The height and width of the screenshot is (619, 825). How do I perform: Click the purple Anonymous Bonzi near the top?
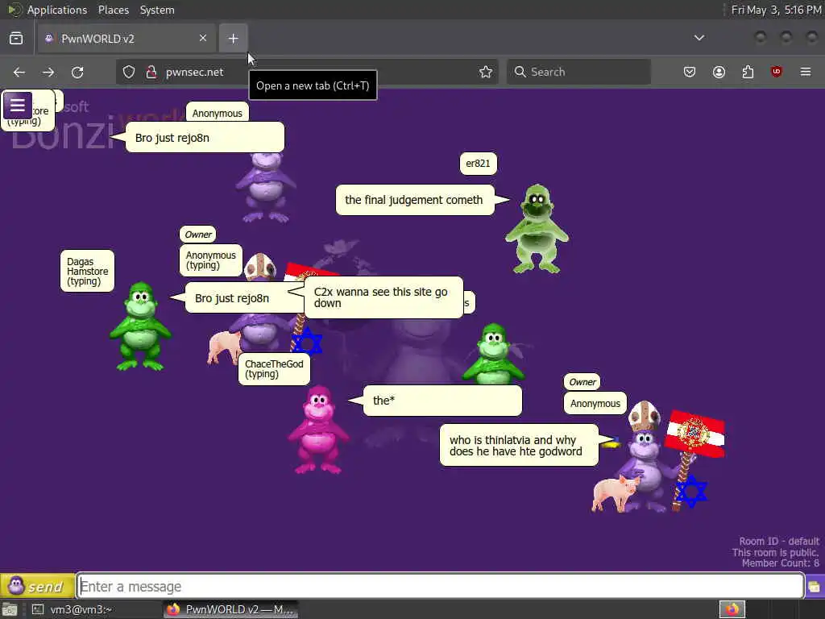[x=266, y=187]
